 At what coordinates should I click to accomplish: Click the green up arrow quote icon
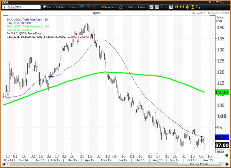coord(5,7)
